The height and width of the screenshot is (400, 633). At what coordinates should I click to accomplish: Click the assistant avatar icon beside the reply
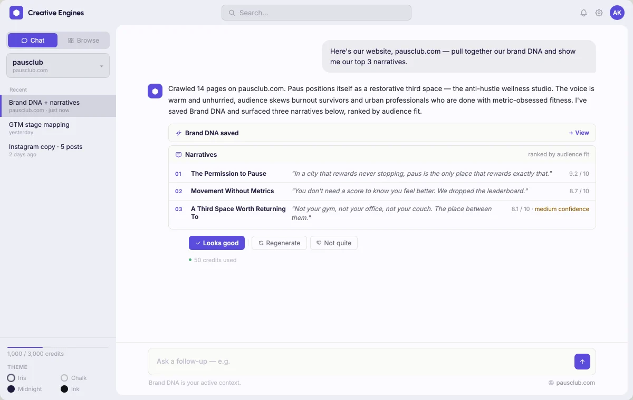(155, 91)
